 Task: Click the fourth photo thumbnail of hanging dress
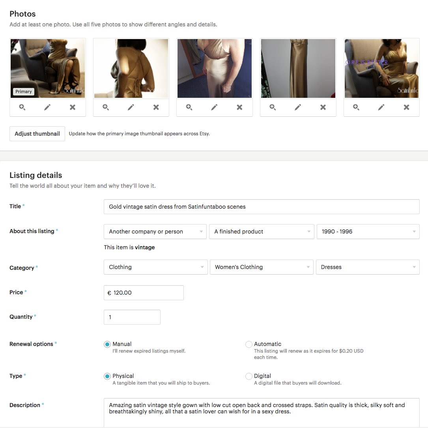tap(298, 68)
